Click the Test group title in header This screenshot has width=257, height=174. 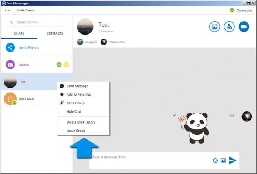104,25
